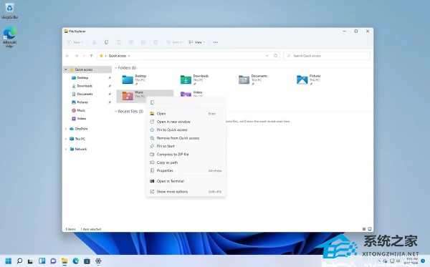Expand the address bar history dropdown
The image size is (430, 267).
[x=267, y=56]
